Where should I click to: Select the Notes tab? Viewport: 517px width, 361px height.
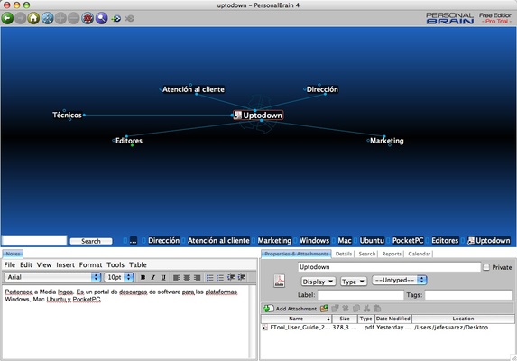(13, 254)
